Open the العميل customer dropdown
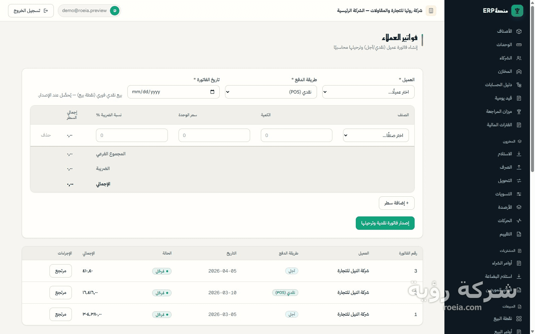 [368, 92]
